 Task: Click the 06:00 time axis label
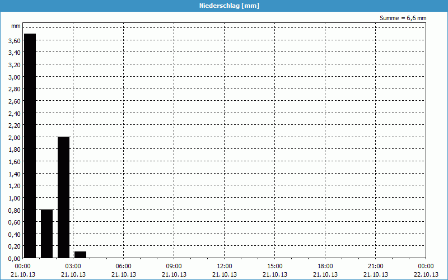click(124, 266)
